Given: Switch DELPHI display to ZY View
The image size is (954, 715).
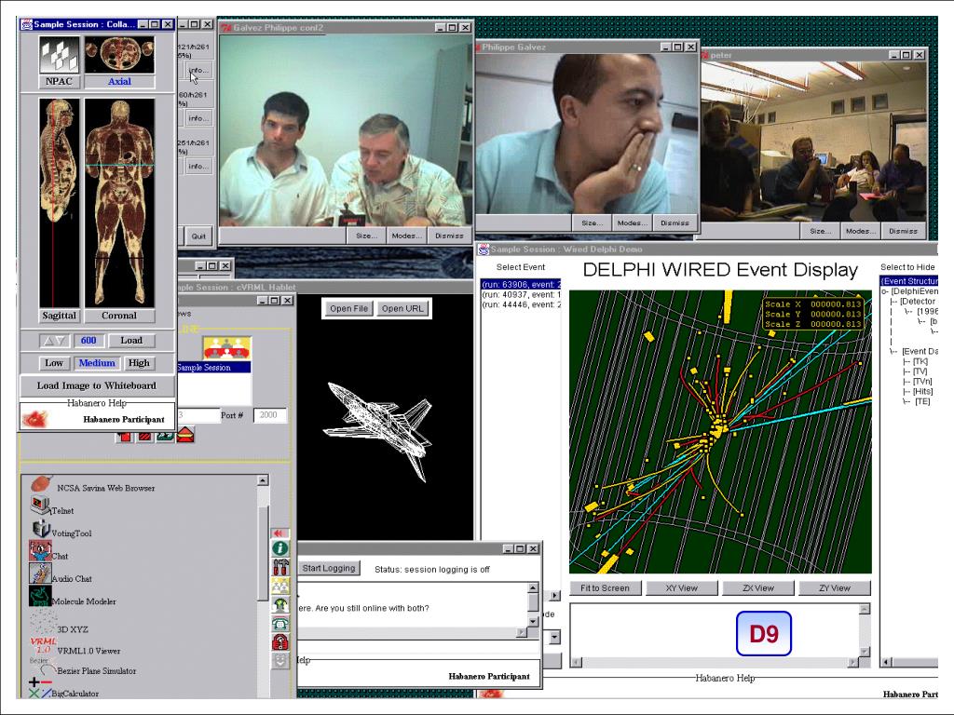Looking at the screenshot, I should [x=835, y=588].
